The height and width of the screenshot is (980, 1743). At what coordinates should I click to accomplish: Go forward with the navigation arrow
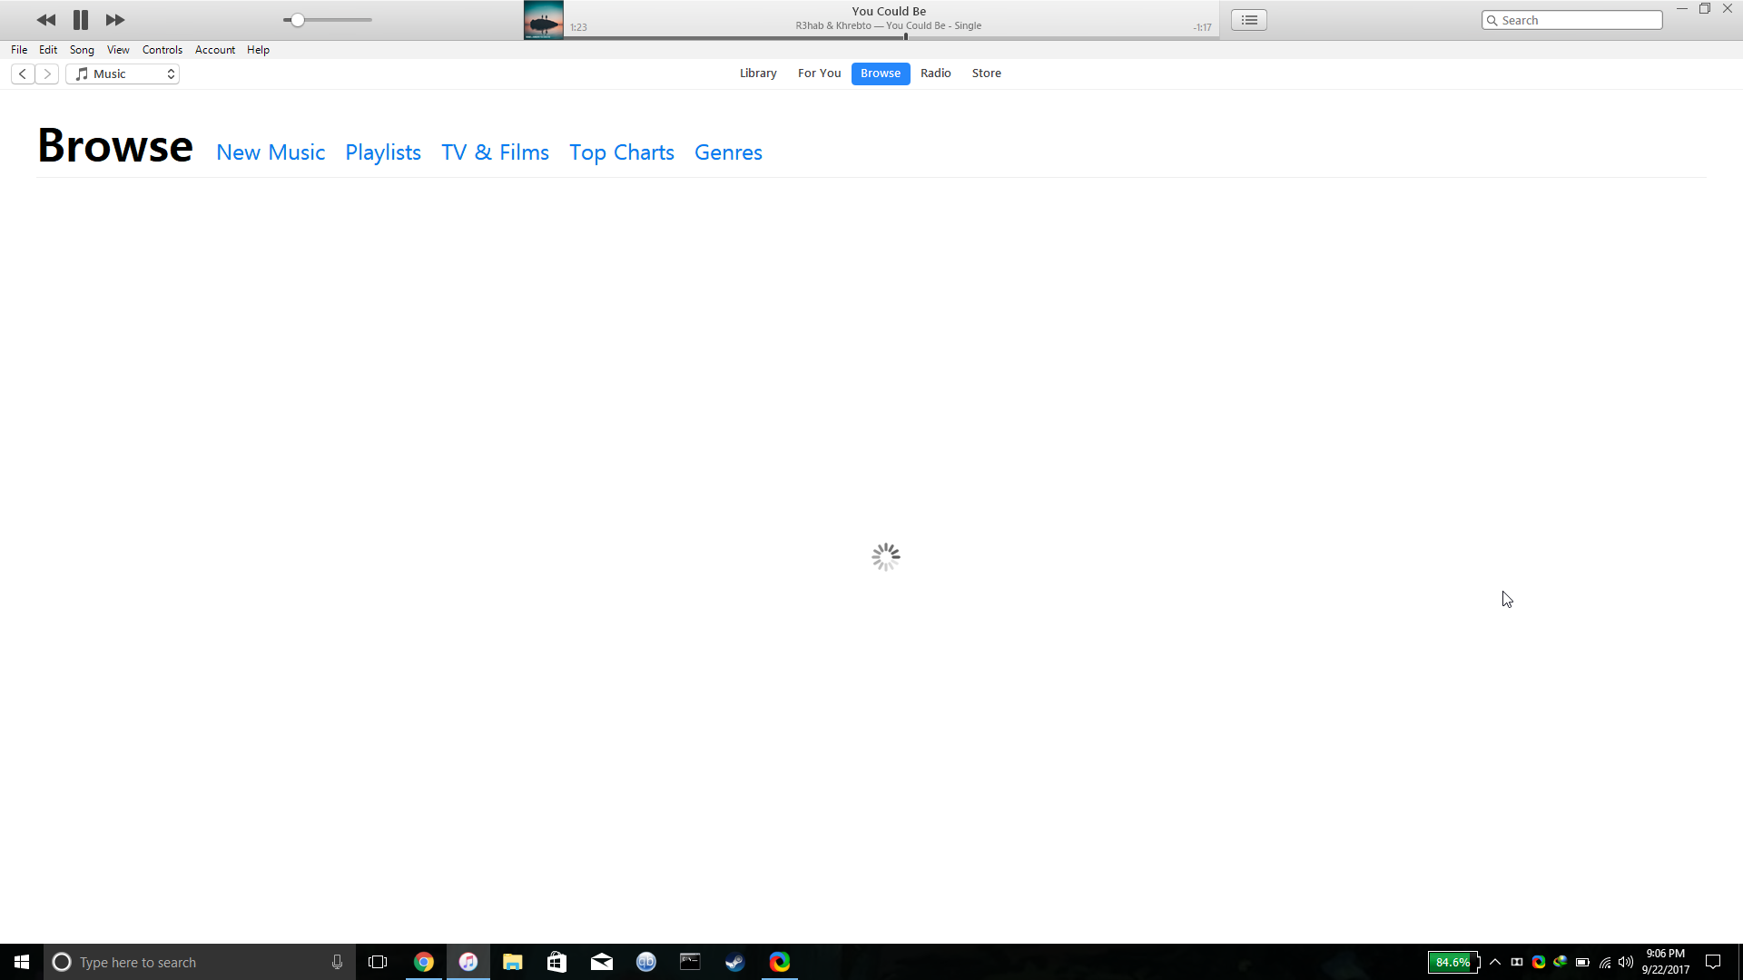tap(47, 74)
